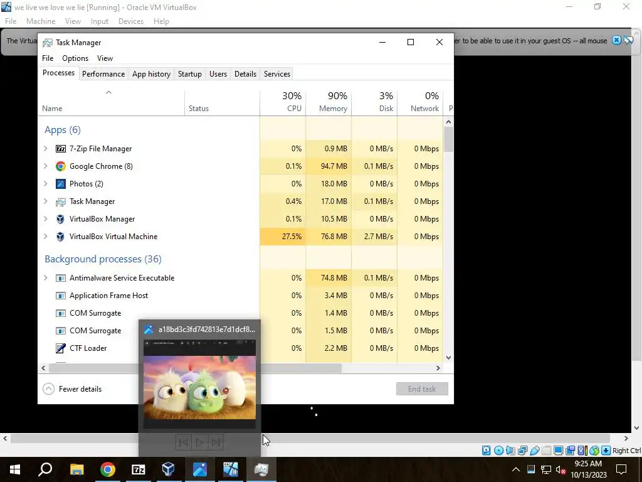This screenshot has height=482, width=642.
Task: Show hidden system tray icons
Action: [516, 469]
